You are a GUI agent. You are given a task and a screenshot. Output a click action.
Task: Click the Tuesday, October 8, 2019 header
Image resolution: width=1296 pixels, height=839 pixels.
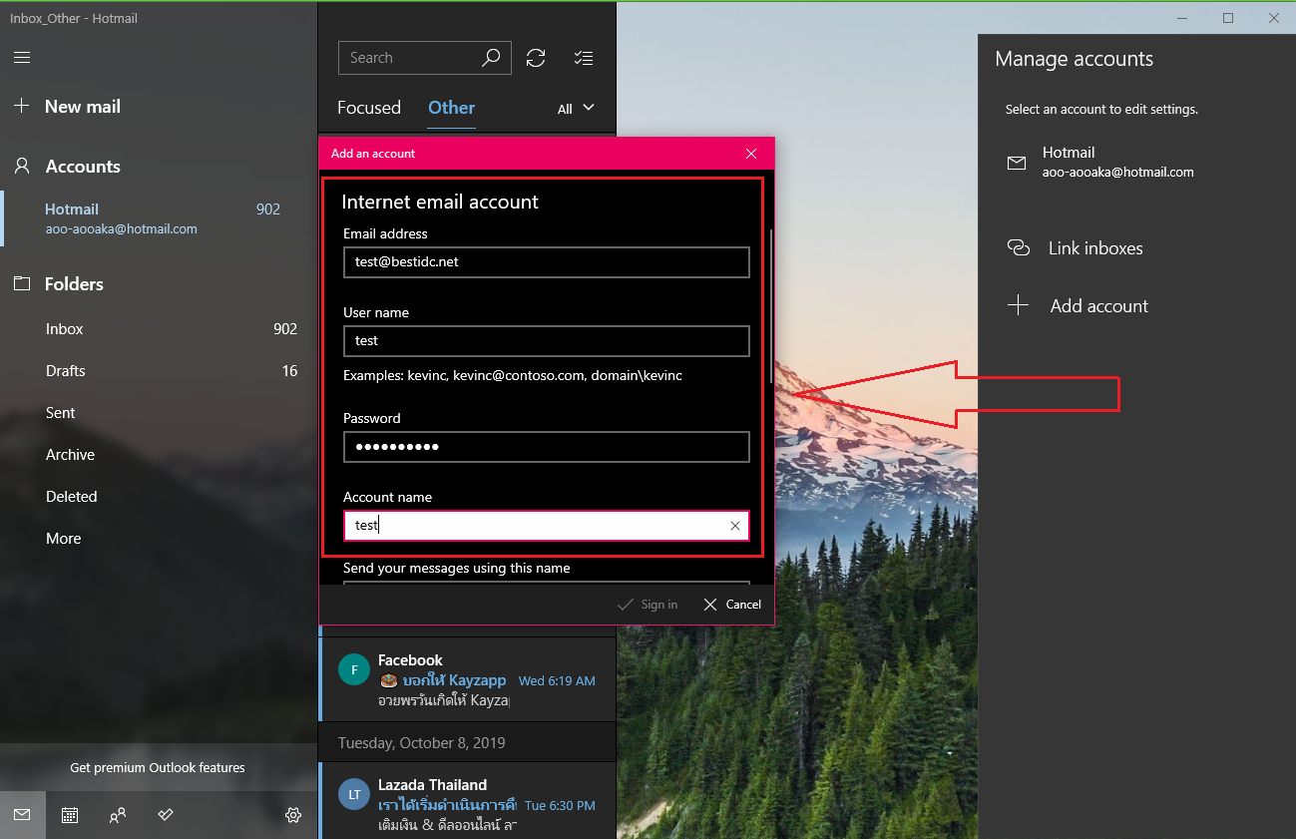[422, 743]
